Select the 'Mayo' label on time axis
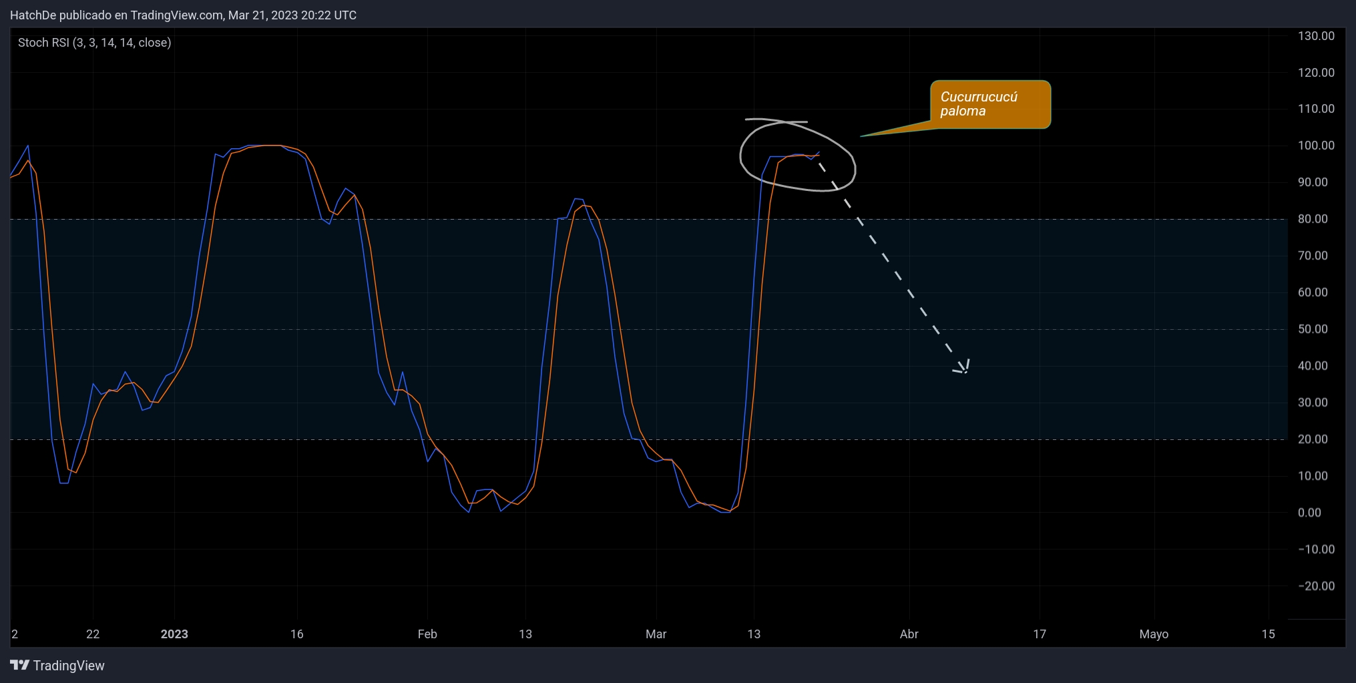The width and height of the screenshot is (1356, 683). click(1153, 634)
